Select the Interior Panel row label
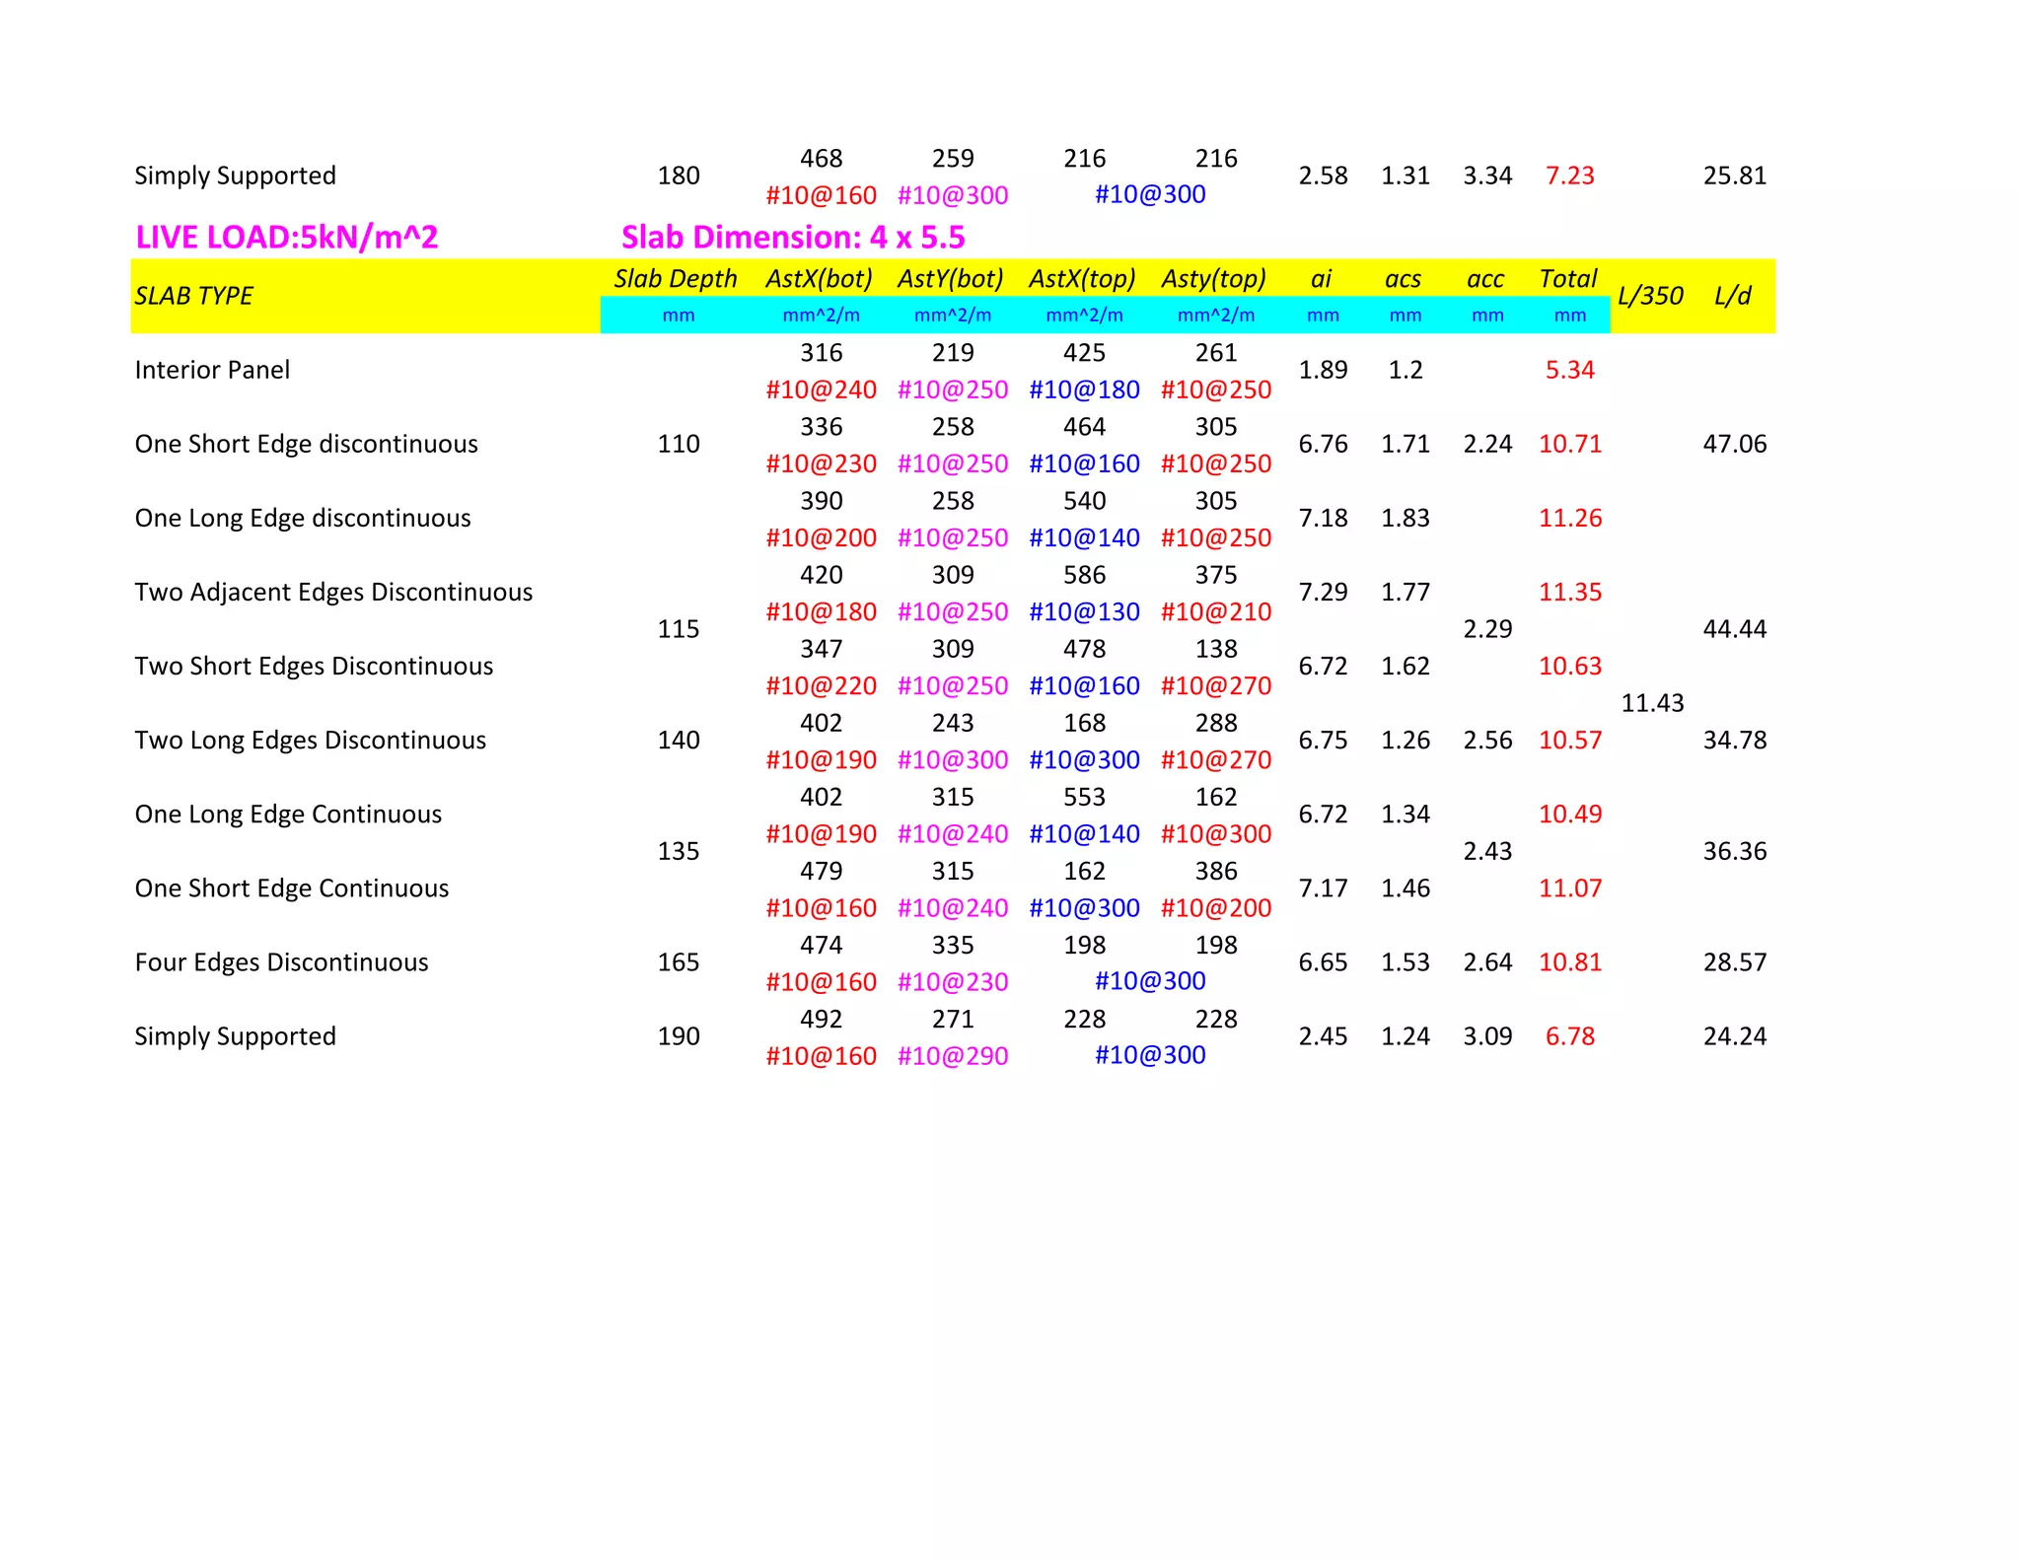Screen dimensions: 2020x1560 point(212,370)
